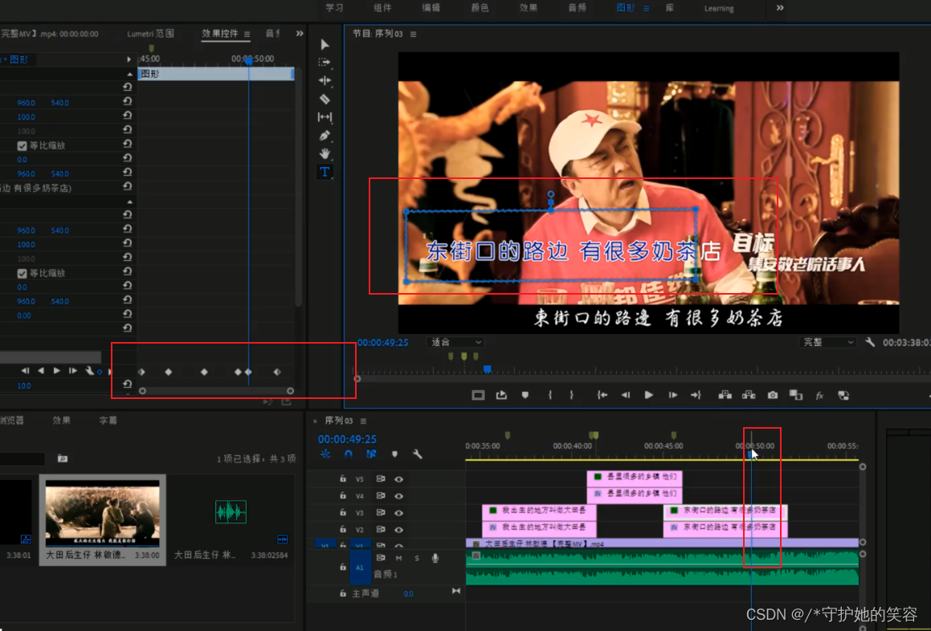
Task: Open 序列03 timeline panel menu icon
Action: tap(363, 421)
